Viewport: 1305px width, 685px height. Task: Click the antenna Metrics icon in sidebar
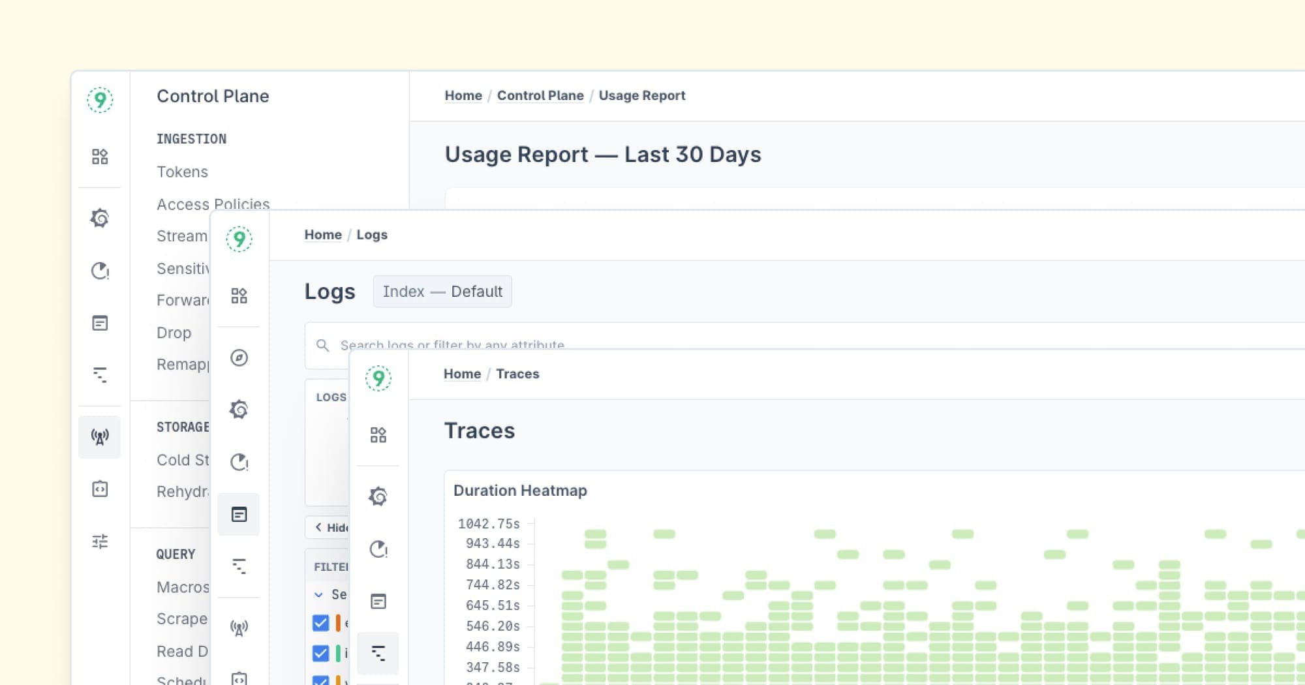100,437
